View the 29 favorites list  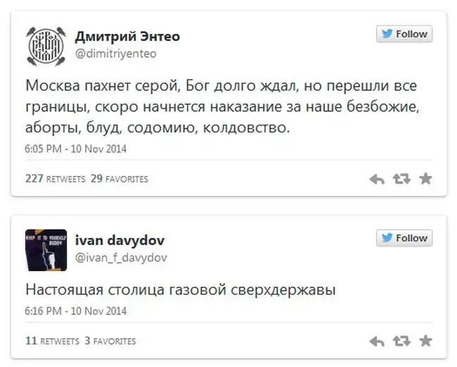[120, 179]
